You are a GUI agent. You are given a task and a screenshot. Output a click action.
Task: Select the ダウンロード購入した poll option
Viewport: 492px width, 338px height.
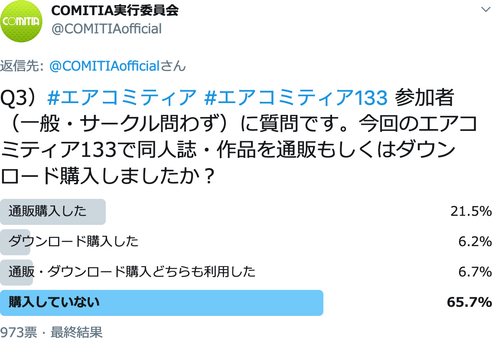click(74, 241)
